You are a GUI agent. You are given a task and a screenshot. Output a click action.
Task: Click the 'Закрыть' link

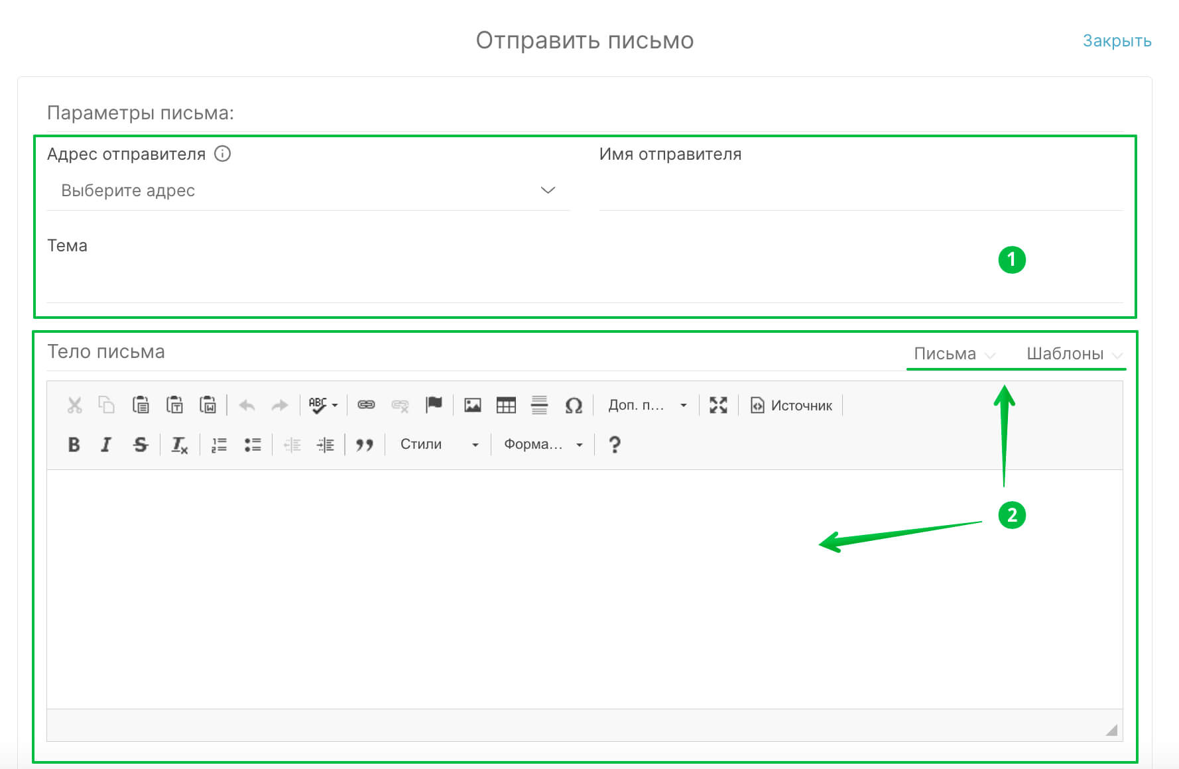[1117, 41]
